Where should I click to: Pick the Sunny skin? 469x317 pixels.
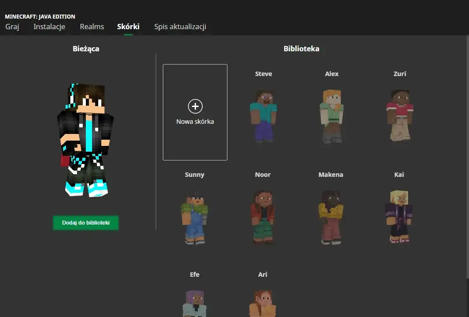click(195, 217)
